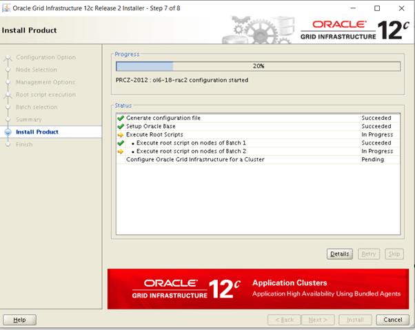Click the green checkmark beside Batch 1 script
This screenshot has height=330, width=415.
point(121,143)
